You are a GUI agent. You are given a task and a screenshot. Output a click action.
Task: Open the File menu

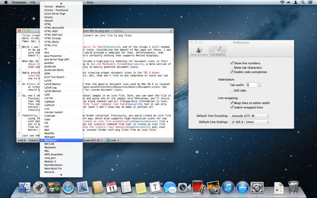click(33, 2)
